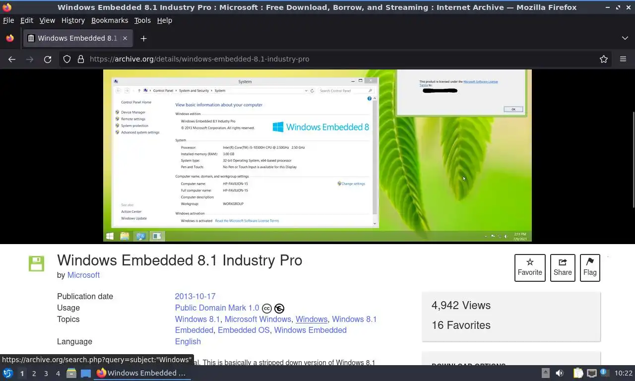Click the Firefox View icon
635x381 pixels.
[10, 38]
